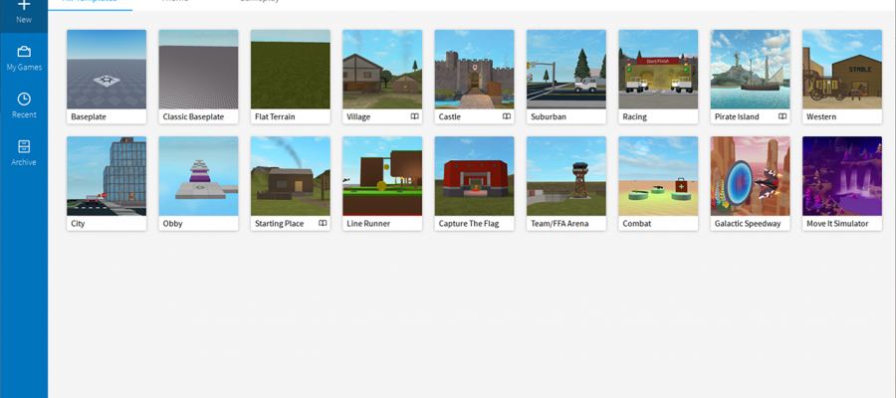The width and height of the screenshot is (896, 398).
Task: Open the Team/FFA Arena template
Action: [566, 183]
